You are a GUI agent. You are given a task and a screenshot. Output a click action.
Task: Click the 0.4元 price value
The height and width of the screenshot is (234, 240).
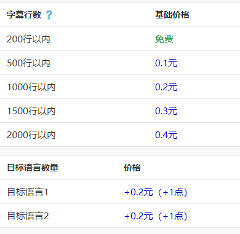[x=166, y=135]
